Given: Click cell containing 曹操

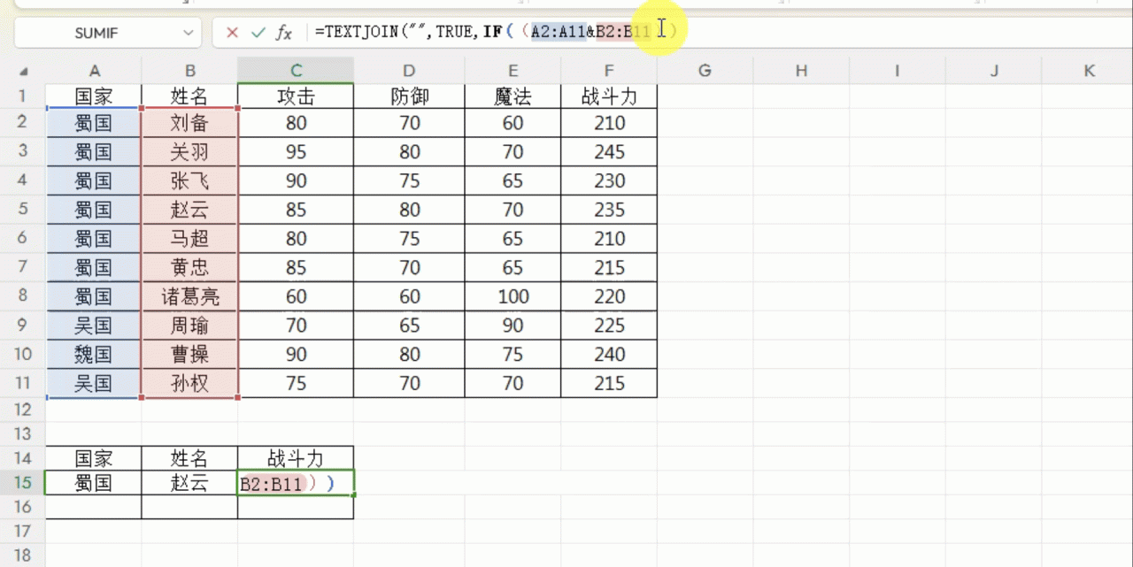Looking at the screenshot, I should [x=189, y=354].
